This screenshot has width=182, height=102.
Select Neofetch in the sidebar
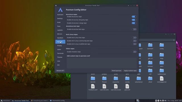coord(60,38)
